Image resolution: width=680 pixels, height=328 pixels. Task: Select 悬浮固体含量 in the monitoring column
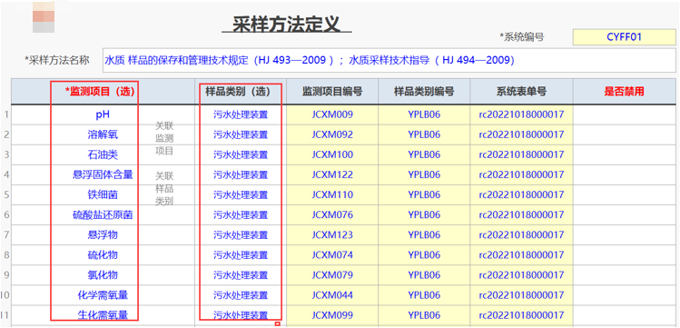tap(103, 174)
